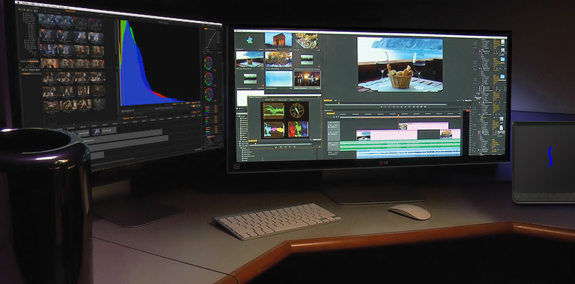Select the Arc de Triomphe clip thumbnail

[278, 40]
